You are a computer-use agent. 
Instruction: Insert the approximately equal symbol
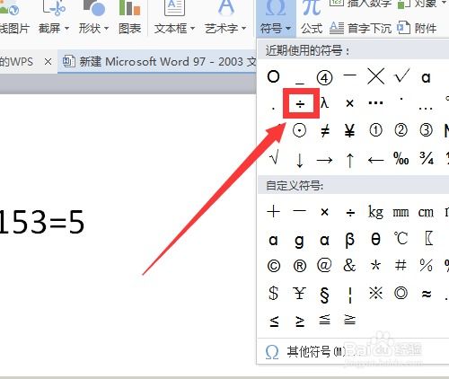point(427,294)
